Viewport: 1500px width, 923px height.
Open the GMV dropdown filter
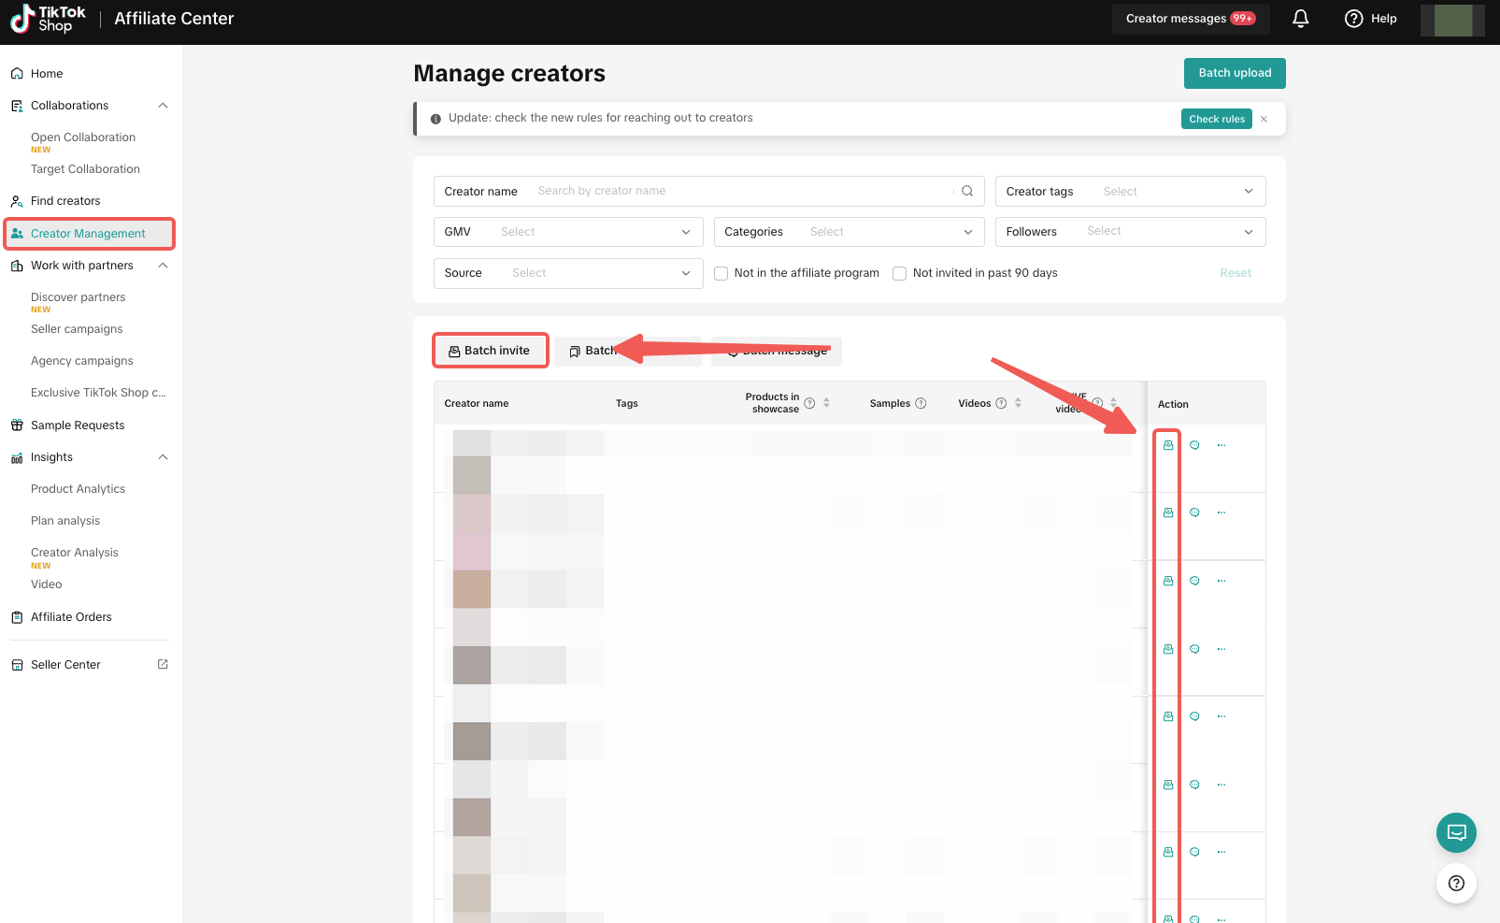568,232
